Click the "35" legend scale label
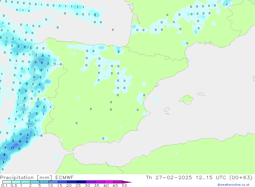This screenshot has height=187, width=255. point(97,185)
